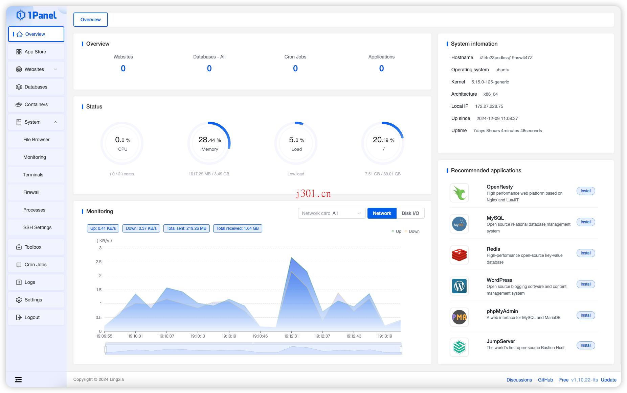Expand the Websites submenu chevron
The height and width of the screenshot is (393, 627).
[55, 69]
